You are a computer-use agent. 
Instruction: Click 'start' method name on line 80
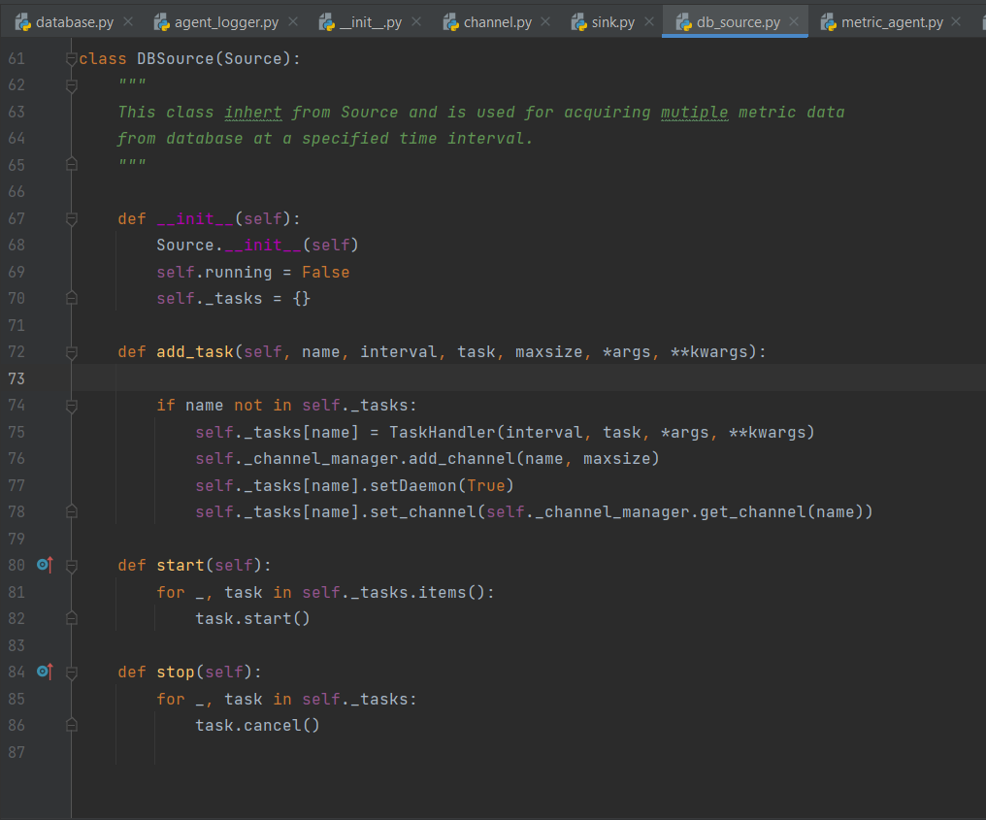click(181, 566)
